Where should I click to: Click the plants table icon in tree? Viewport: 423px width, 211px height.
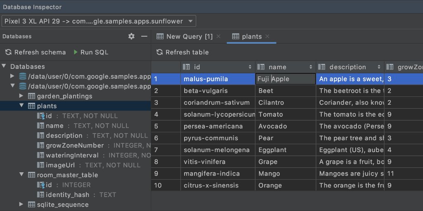(31, 106)
